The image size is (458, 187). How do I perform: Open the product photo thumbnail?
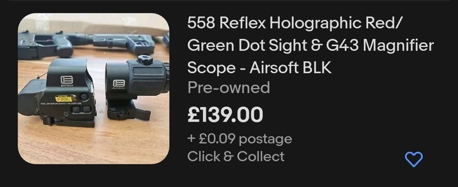tap(93, 88)
